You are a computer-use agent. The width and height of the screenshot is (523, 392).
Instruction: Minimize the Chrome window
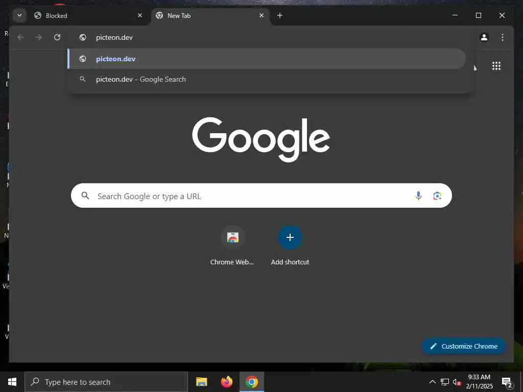tap(455, 15)
